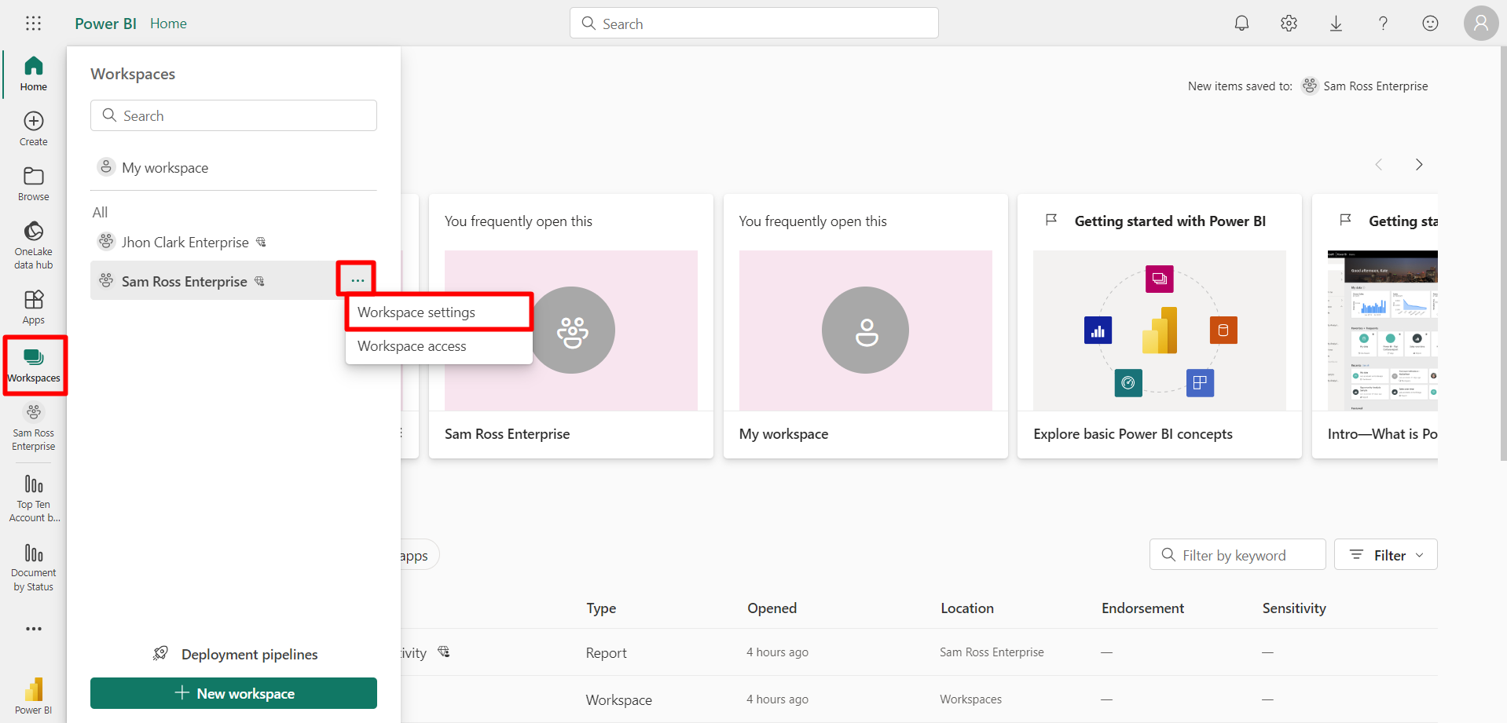Click the left rail more ellipsis
The width and height of the screenshot is (1507, 723).
pos(34,629)
